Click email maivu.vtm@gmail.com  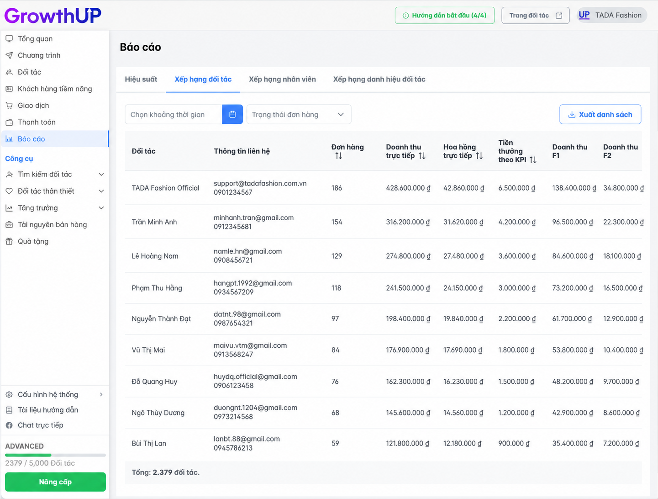(x=250, y=345)
